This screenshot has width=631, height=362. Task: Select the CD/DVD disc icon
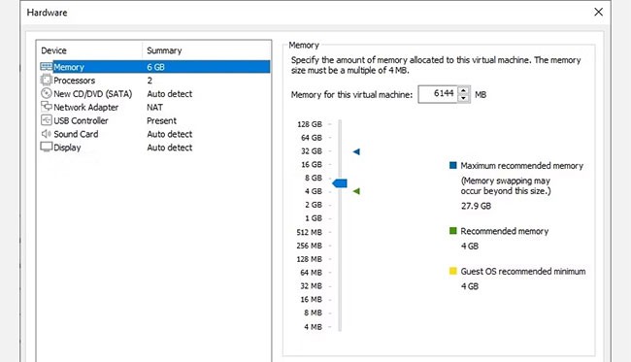(47, 93)
